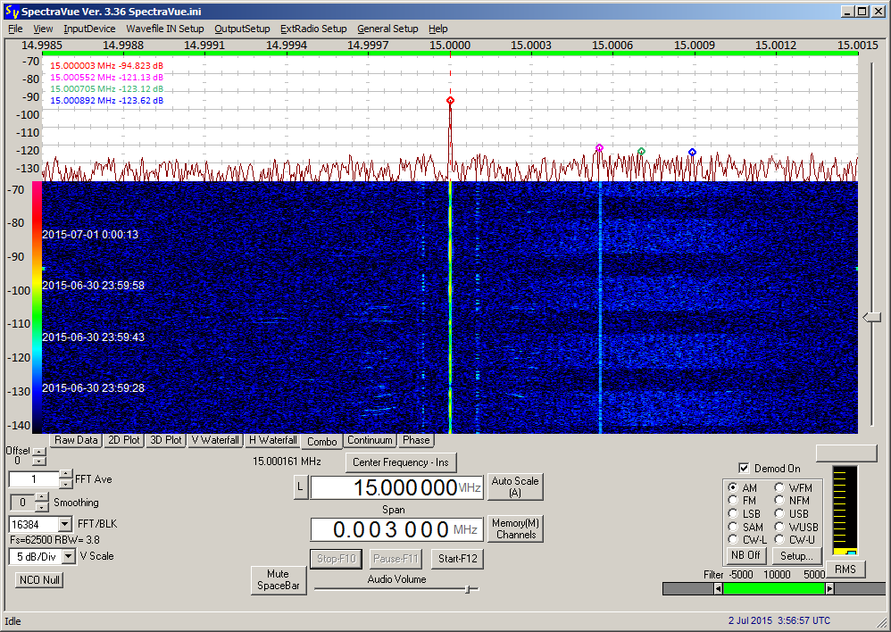
Task: Select CW-L demodulation mode
Action: (x=733, y=539)
